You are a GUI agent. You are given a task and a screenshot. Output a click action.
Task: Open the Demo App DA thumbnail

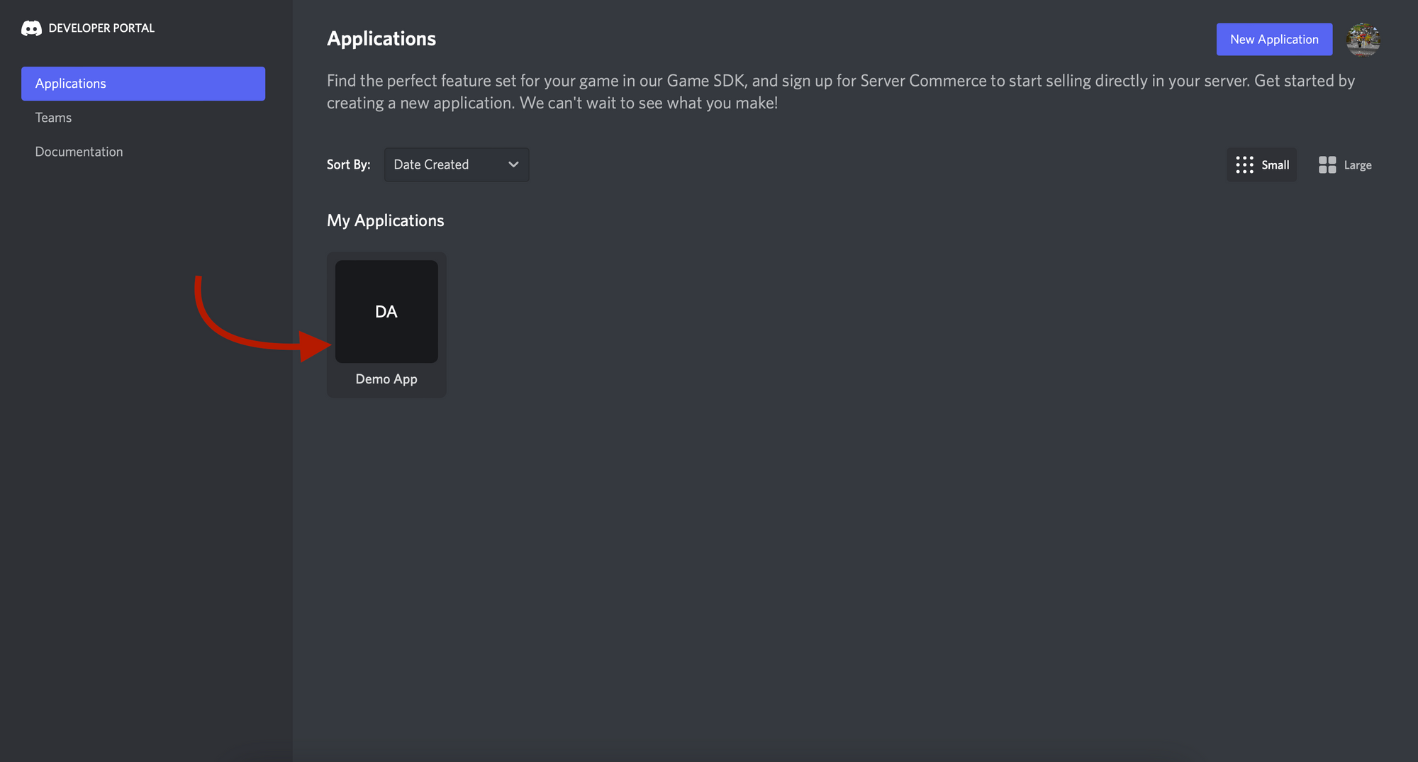point(386,312)
